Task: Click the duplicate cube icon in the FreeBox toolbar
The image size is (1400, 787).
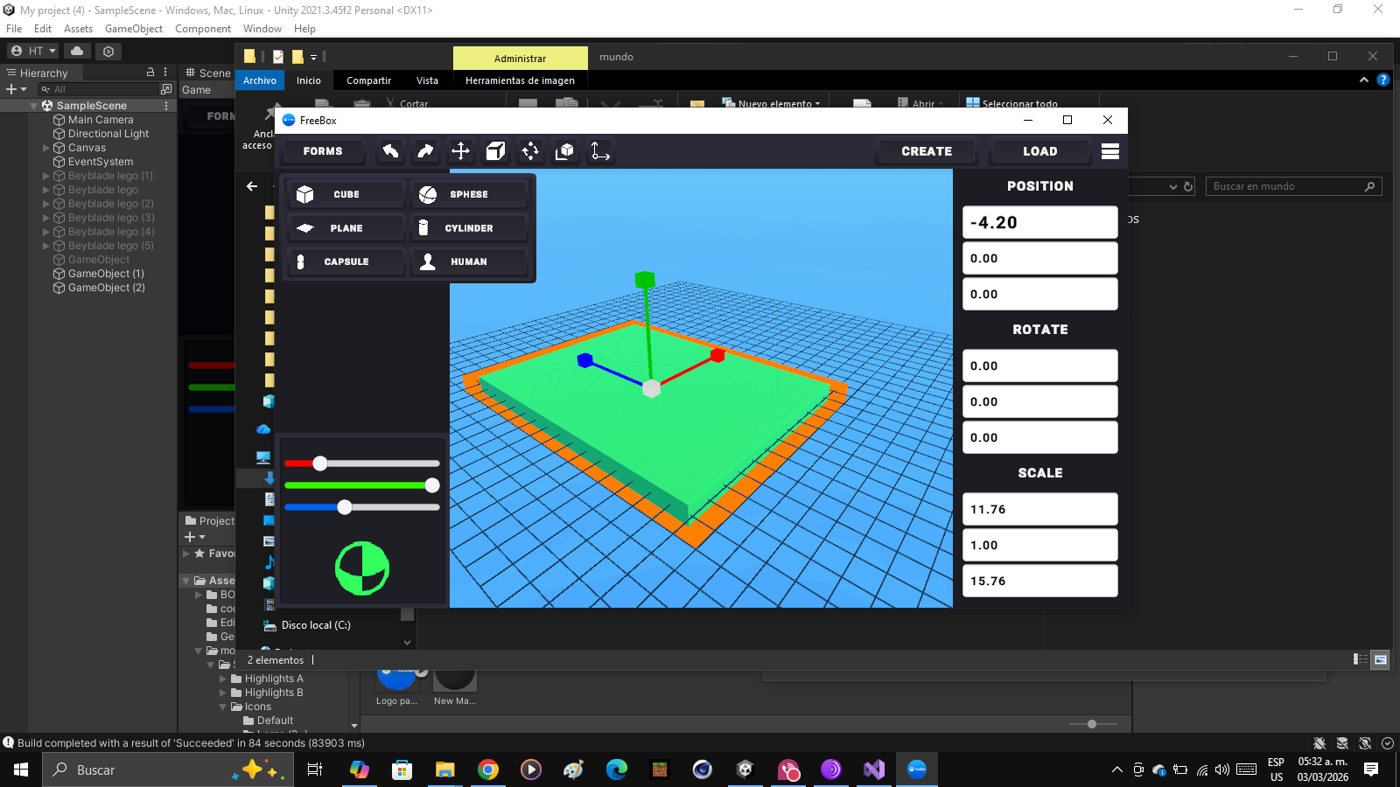Action: tap(565, 151)
